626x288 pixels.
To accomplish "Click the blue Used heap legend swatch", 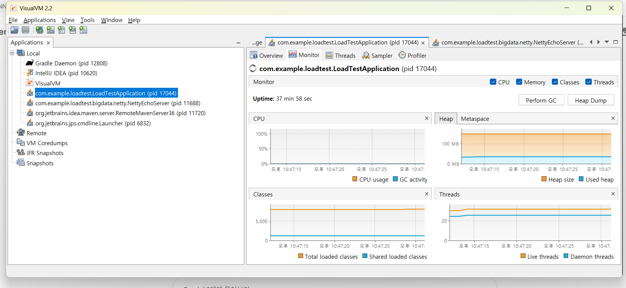I will [x=581, y=179].
